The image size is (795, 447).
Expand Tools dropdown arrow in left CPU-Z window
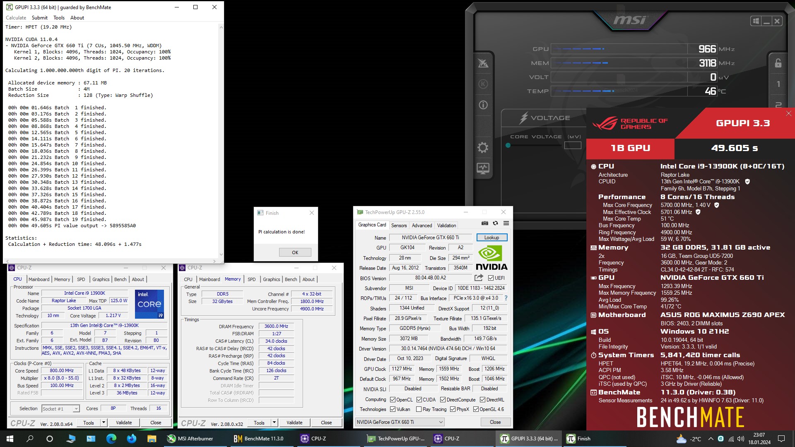click(104, 423)
